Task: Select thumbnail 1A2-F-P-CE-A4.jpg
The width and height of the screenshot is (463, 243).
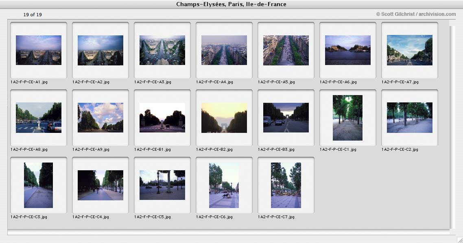Action: coord(224,50)
